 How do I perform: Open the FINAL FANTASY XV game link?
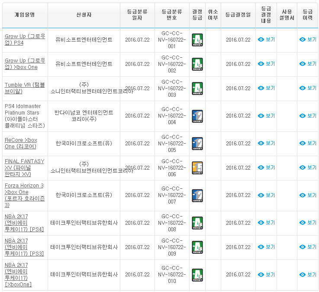(24, 167)
